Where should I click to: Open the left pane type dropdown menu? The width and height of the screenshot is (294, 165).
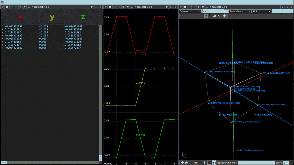tap(3, 7)
